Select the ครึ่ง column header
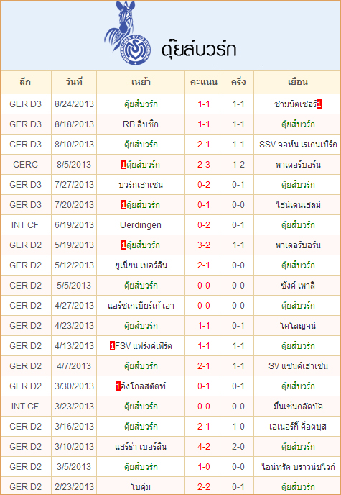Screen dimensions: 341x495 coord(238,82)
